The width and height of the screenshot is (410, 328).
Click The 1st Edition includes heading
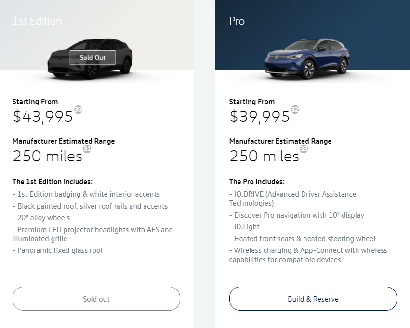53,182
